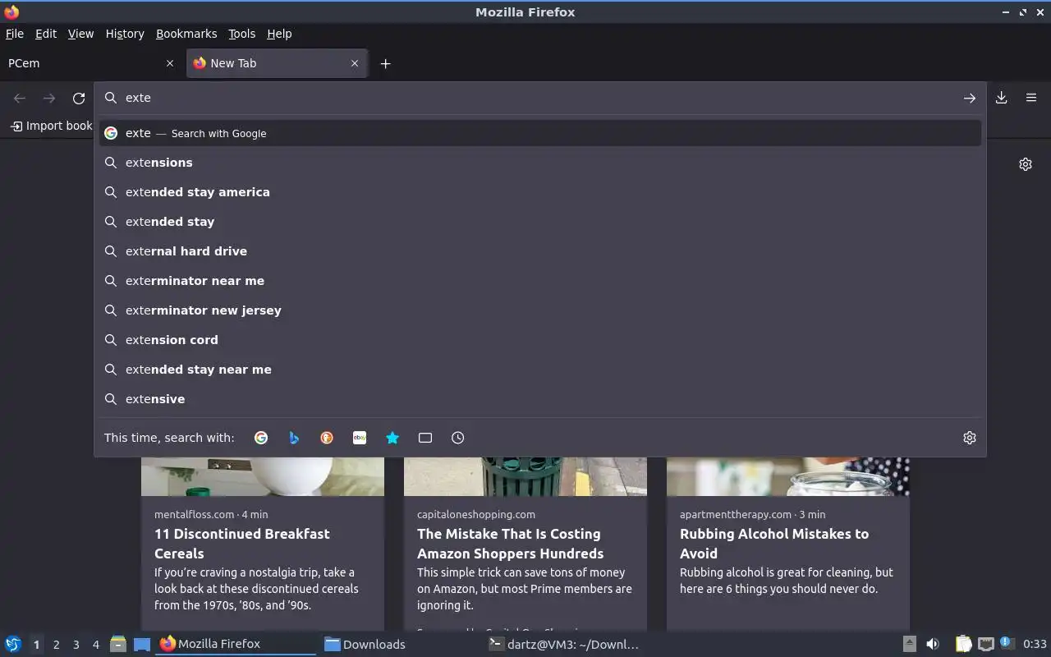Open file manager launcher in taskbar

click(x=118, y=644)
